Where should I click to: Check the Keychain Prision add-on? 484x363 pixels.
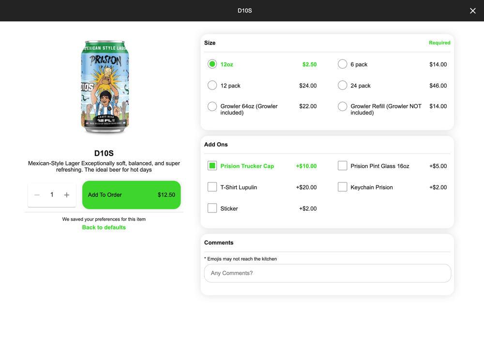(342, 187)
